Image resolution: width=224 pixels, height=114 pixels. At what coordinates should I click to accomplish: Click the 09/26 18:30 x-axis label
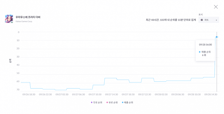[29, 94]
